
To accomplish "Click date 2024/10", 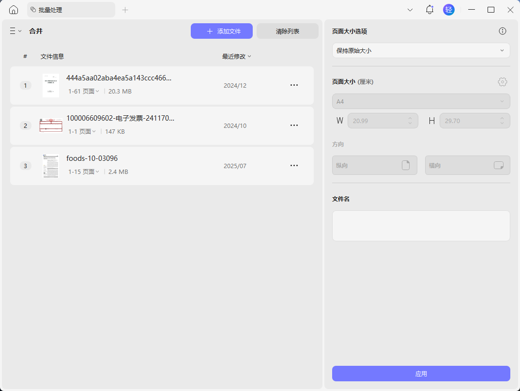I will [x=235, y=126].
